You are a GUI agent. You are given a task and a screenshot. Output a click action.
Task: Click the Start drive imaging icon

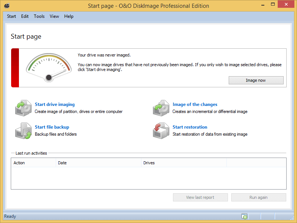(23, 108)
